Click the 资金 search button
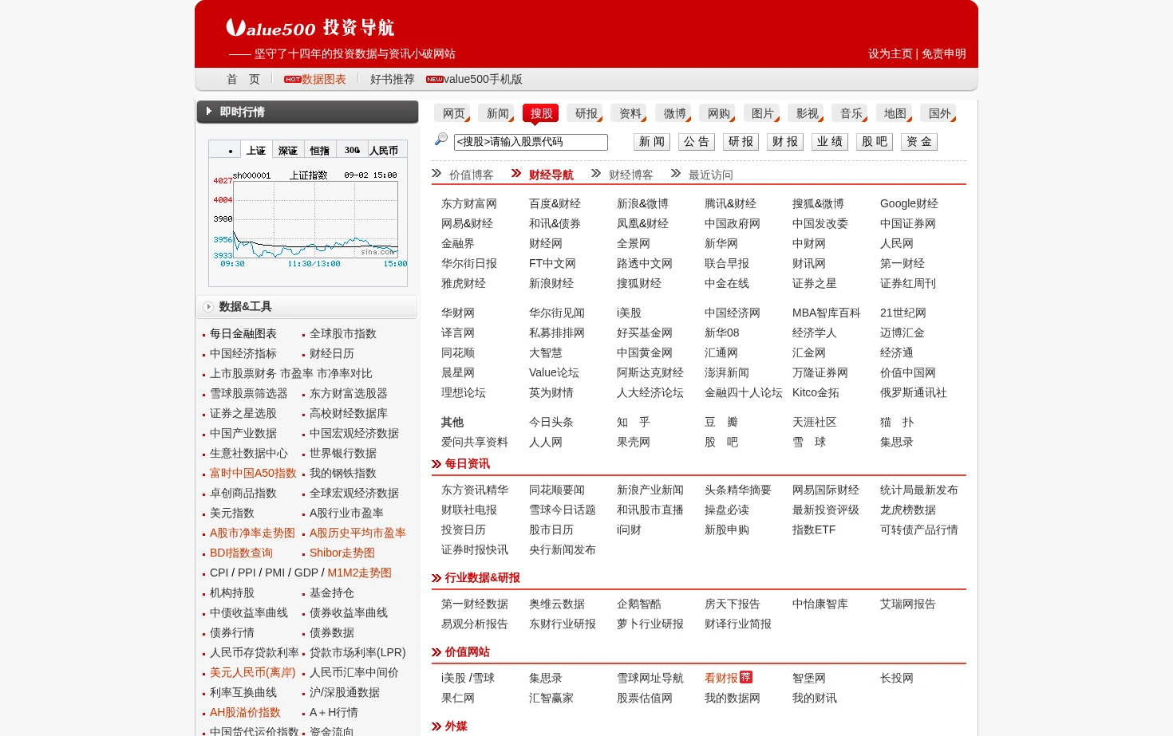The width and height of the screenshot is (1173, 736). pyautogui.click(x=919, y=142)
